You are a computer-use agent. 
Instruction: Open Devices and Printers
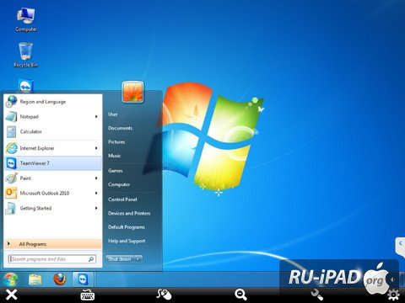pyautogui.click(x=129, y=213)
